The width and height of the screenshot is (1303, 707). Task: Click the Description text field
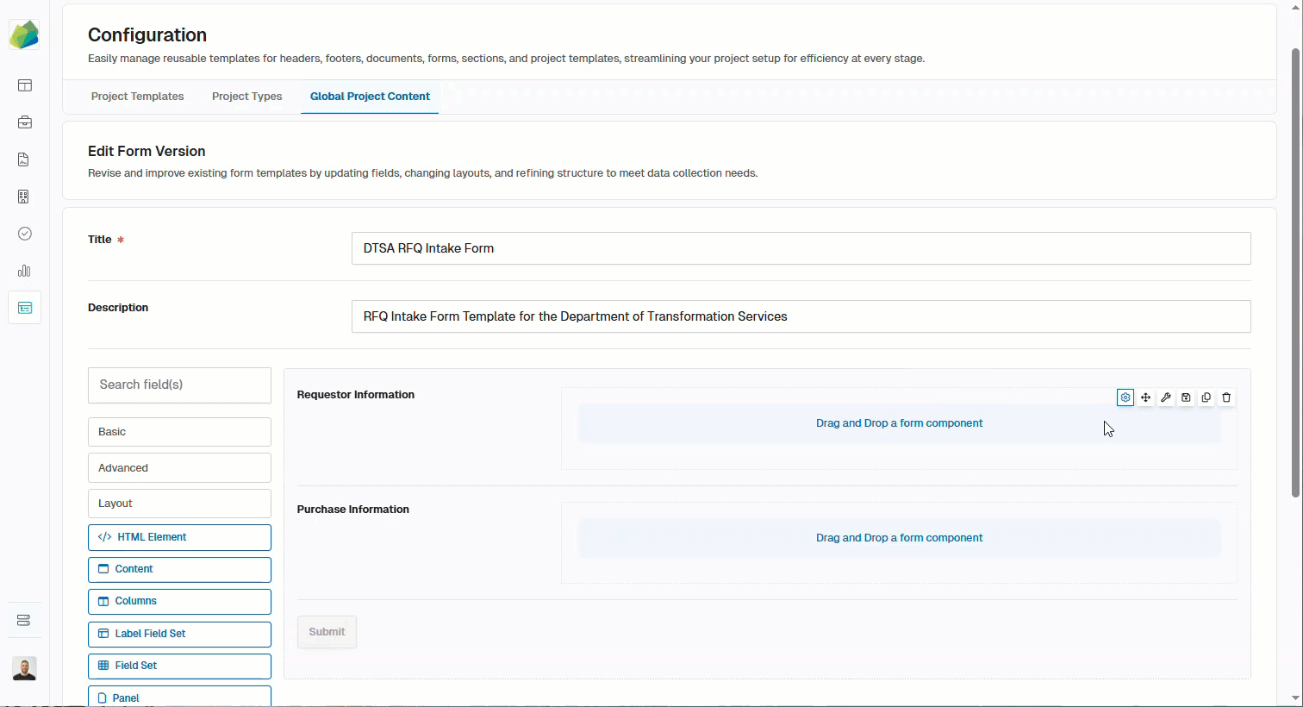coord(801,316)
